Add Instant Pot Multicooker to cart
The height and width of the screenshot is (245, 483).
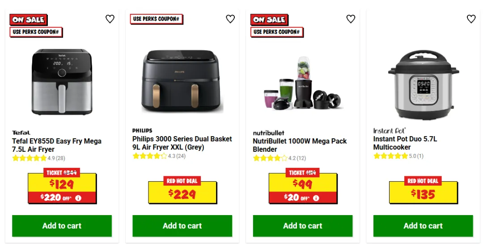[x=423, y=226]
